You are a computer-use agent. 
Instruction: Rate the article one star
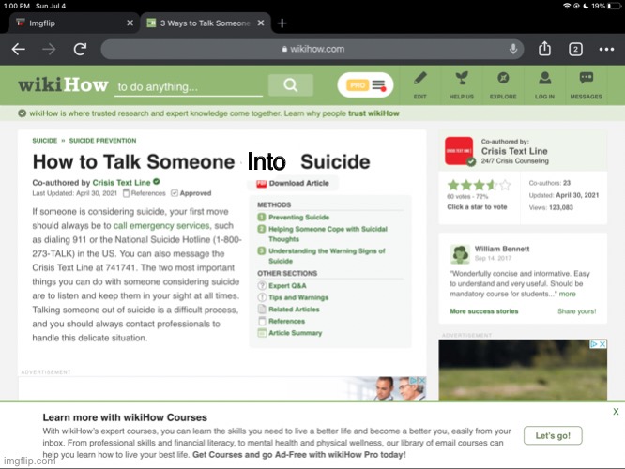coord(453,185)
